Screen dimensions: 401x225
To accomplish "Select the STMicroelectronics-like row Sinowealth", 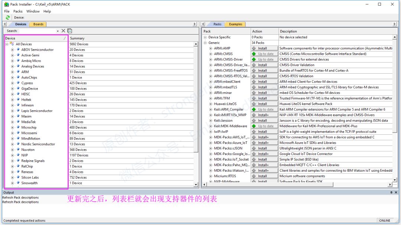I will pyautogui.click(x=29, y=183).
